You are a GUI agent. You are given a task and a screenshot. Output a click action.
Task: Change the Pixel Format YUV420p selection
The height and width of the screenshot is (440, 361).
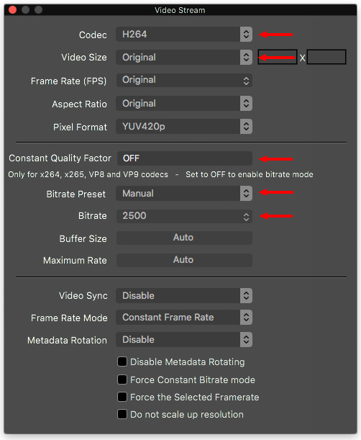(184, 127)
